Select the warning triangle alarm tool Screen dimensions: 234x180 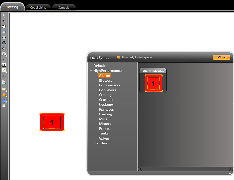pyautogui.click(x=4, y=95)
